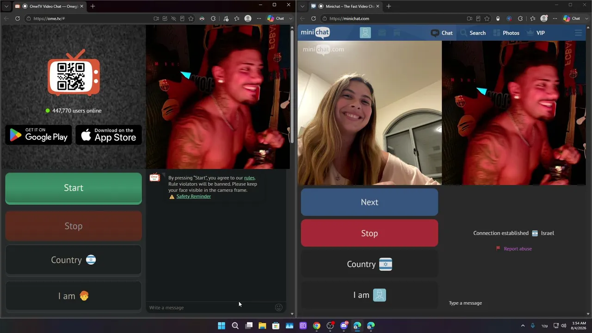
Task: Open the Minichat Photos tab
Action: (x=506, y=33)
